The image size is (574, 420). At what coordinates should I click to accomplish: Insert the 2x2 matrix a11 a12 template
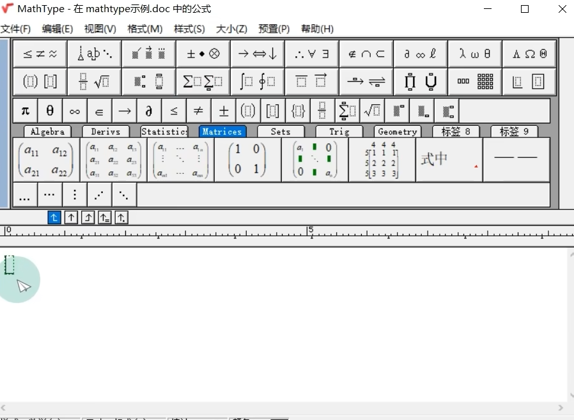(x=46, y=160)
